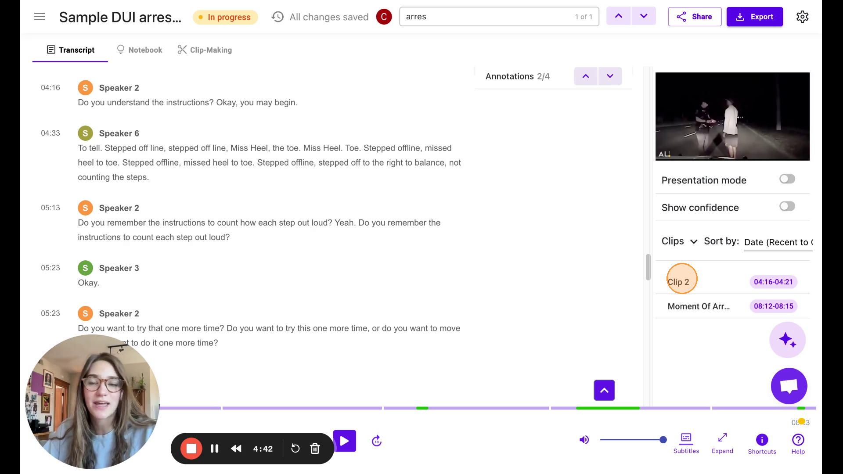843x474 pixels.
Task: Switch to the Notebook tab
Action: pos(139,50)
